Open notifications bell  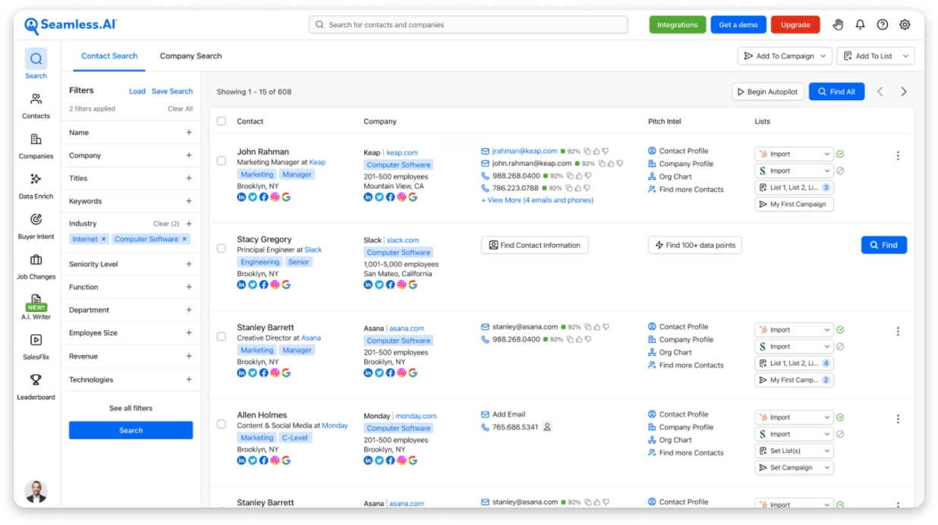coord(860,24)
